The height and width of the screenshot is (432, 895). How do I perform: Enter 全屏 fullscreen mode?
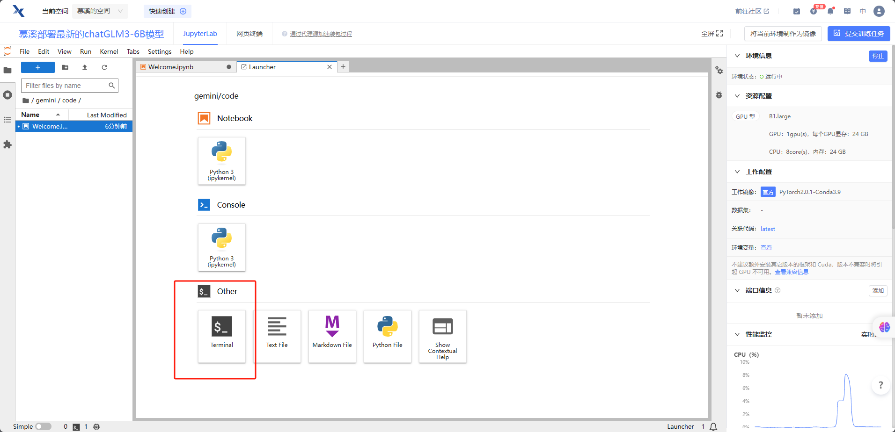click(712, 34)
